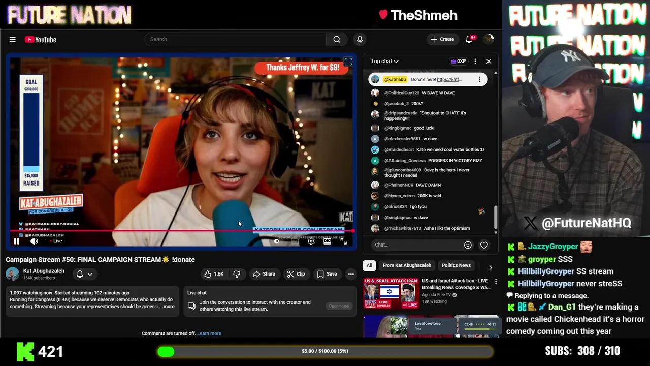Click the bottom donation goal progress bar
The image size is (650, 366).
(325, 351)
